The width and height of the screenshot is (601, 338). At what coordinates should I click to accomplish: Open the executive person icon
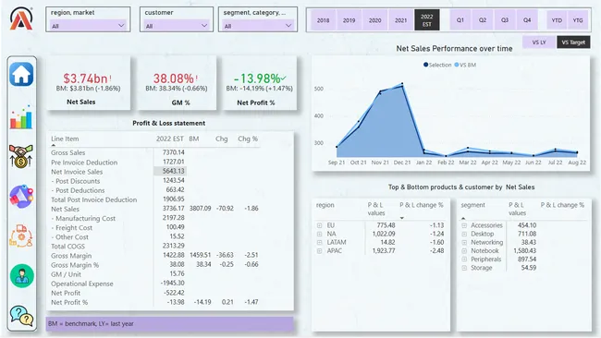22,275
